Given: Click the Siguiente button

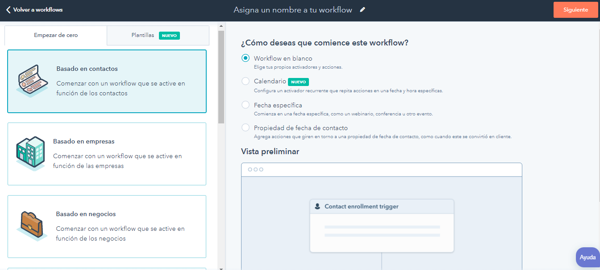Looking at the screenshot, I should tap(575, 10).
